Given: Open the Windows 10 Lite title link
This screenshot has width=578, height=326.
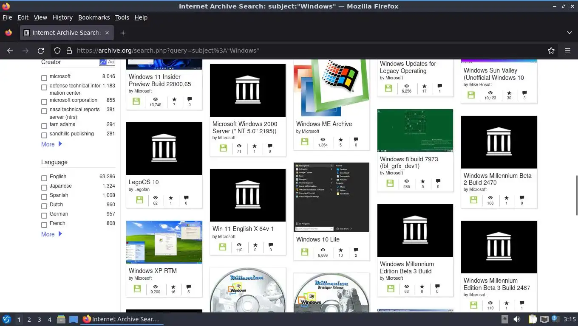Looking at the screenshot, I should click(318, 239).
